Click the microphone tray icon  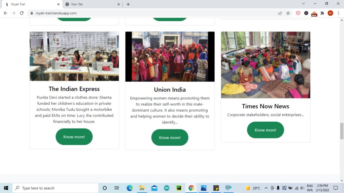278,188
